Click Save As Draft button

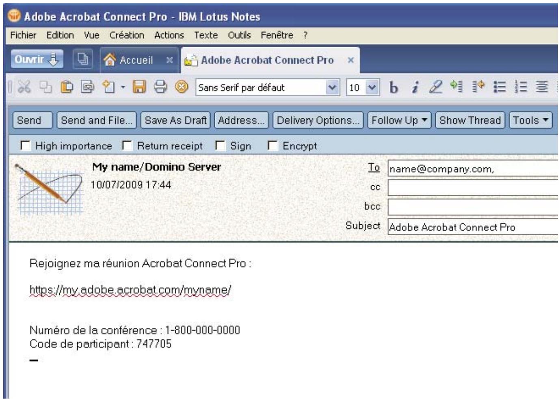pos(175,121)
